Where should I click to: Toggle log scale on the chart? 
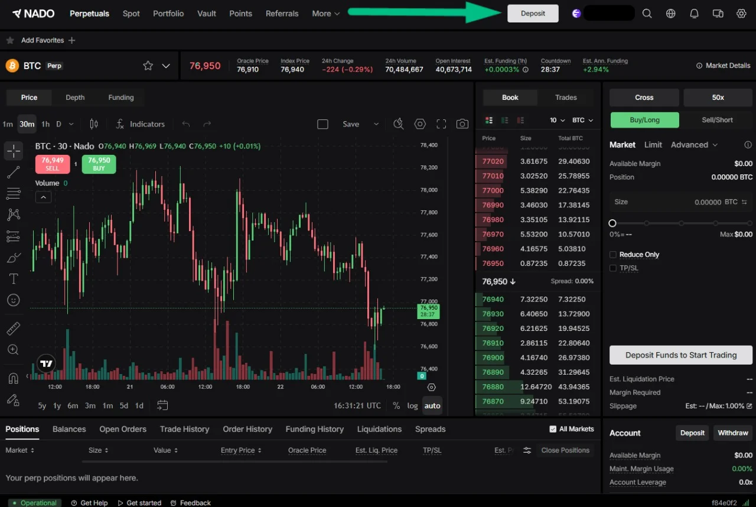coord(412,405)
